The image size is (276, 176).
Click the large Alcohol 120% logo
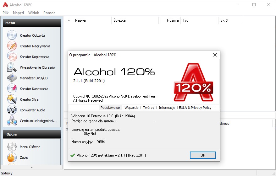coord(193,83)
